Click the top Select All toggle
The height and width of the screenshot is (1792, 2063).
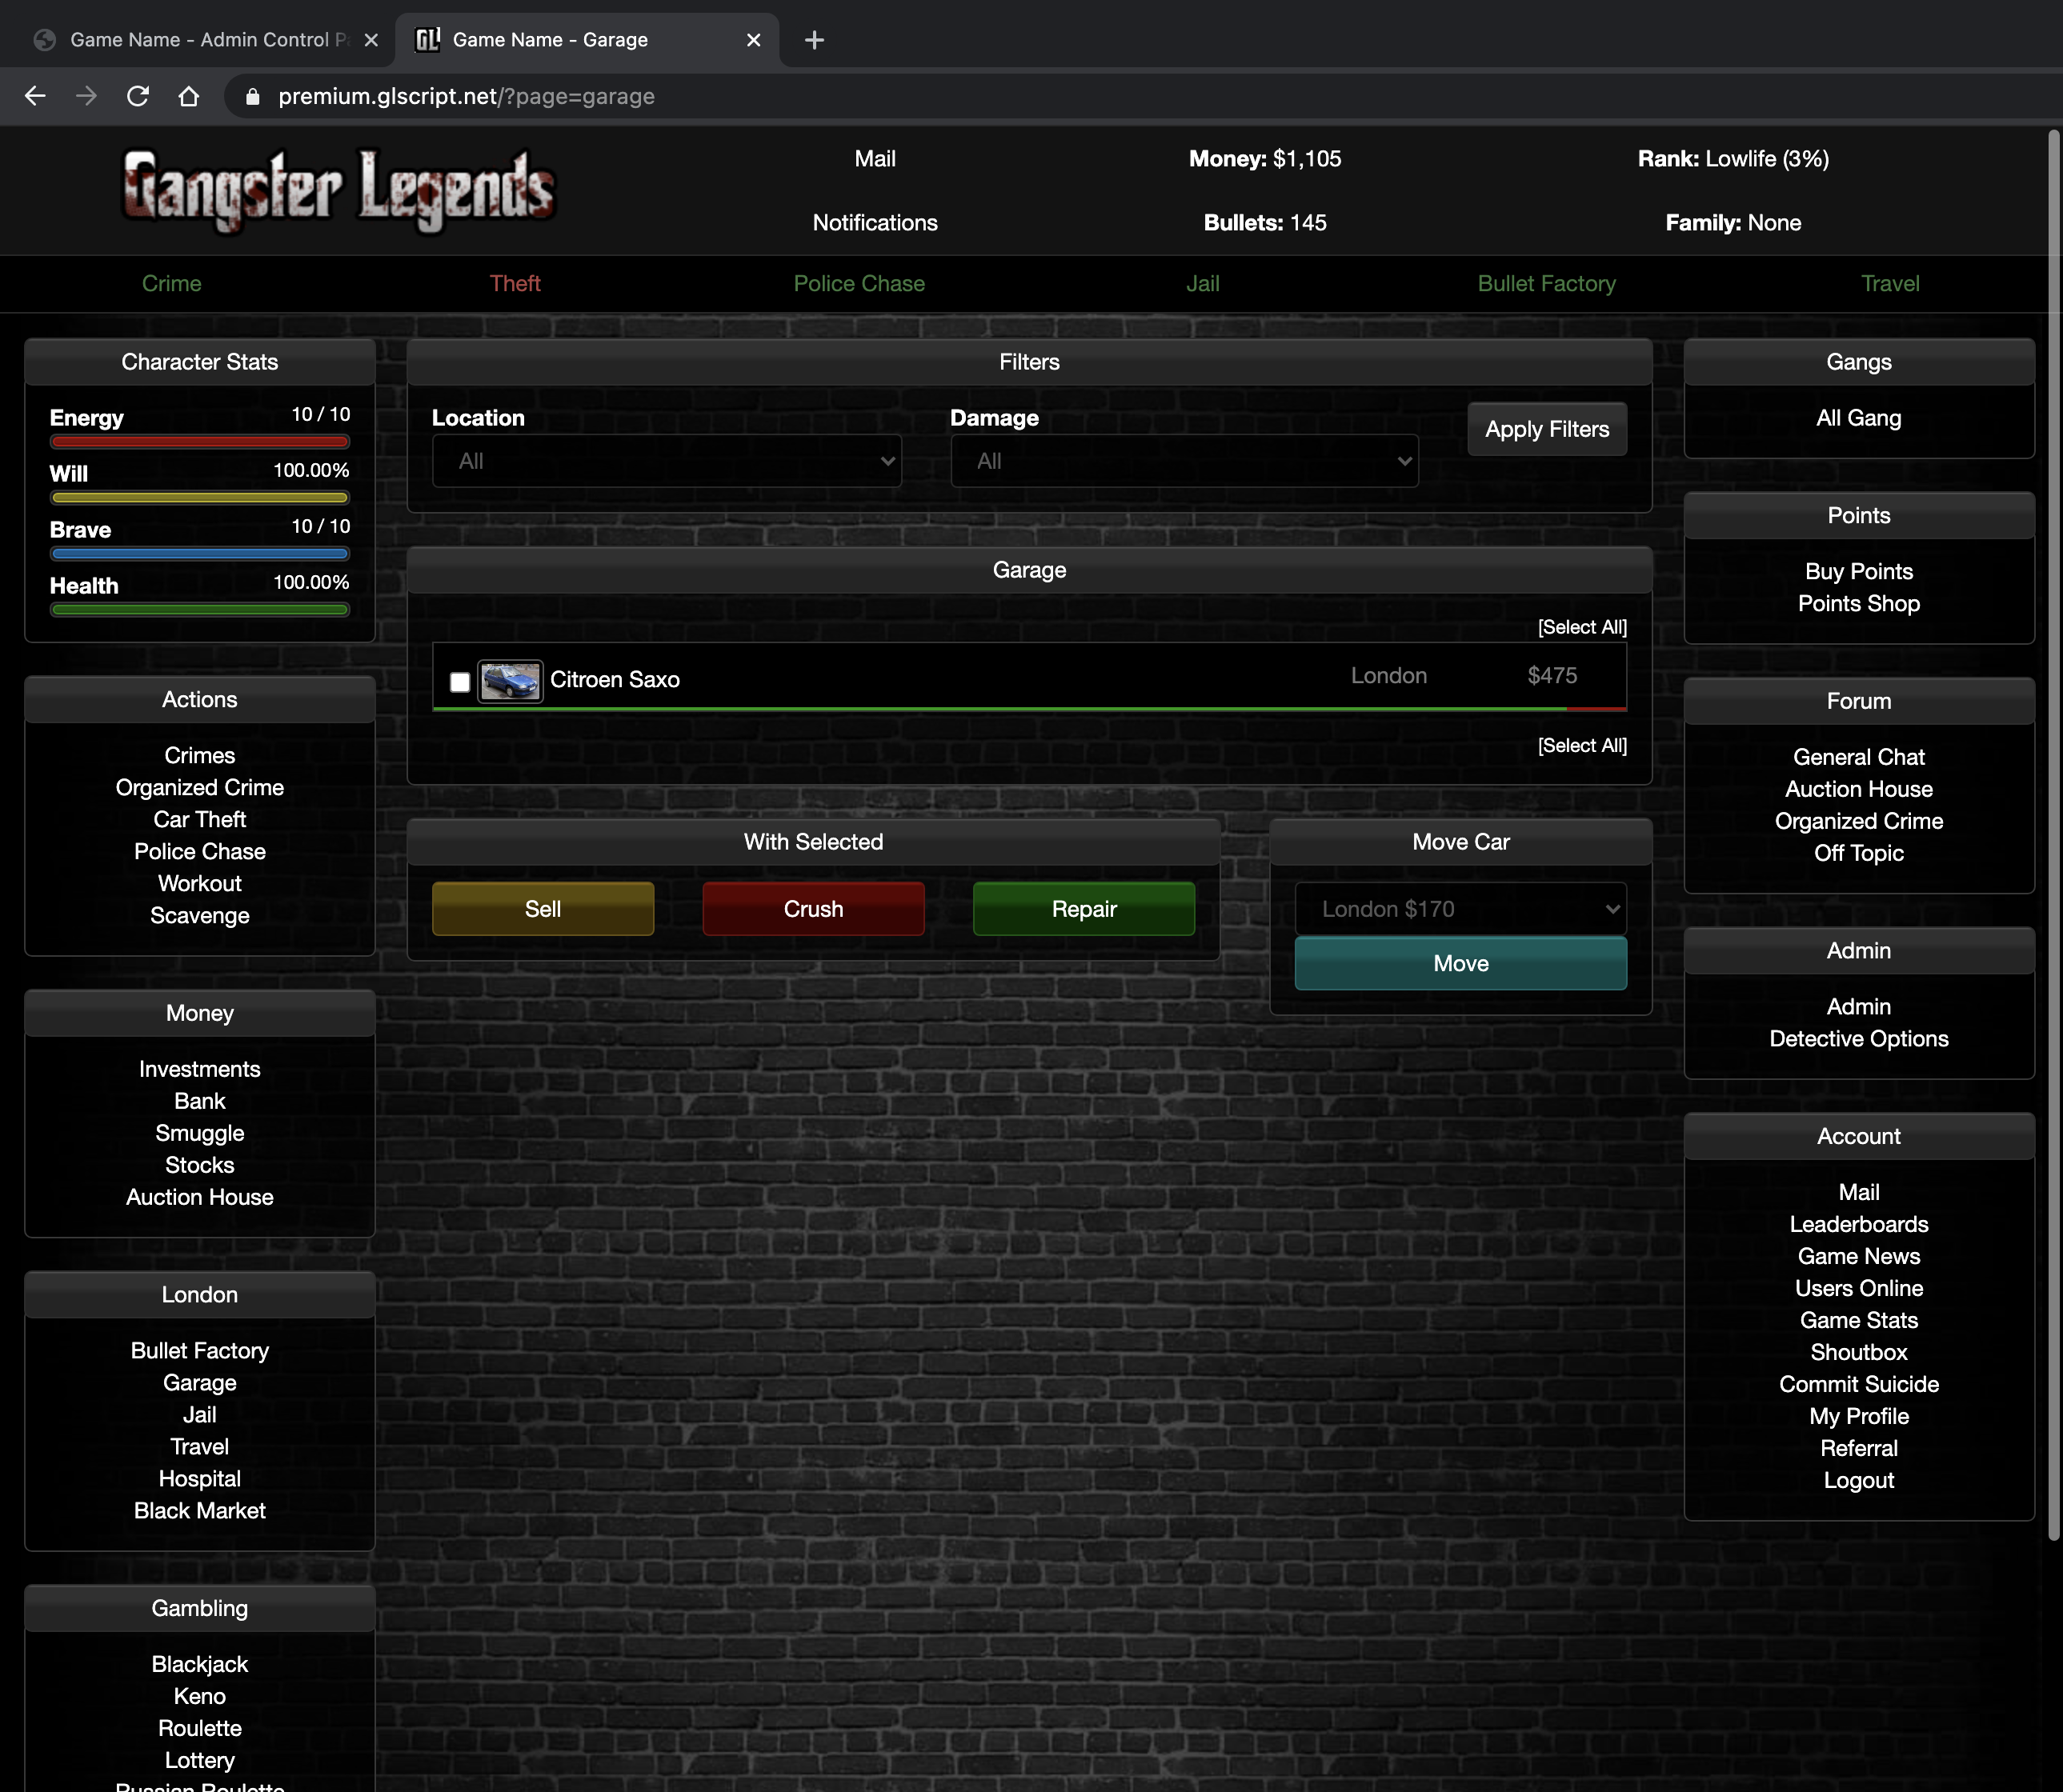tap(1582, 627)
